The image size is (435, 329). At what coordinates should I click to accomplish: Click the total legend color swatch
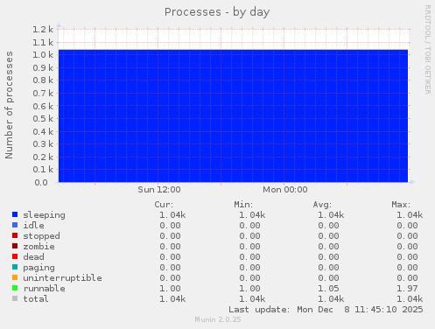(15, 298)
